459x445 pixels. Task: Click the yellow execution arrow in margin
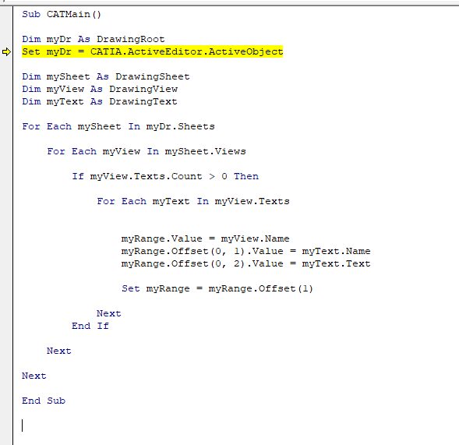click(6, 52)
